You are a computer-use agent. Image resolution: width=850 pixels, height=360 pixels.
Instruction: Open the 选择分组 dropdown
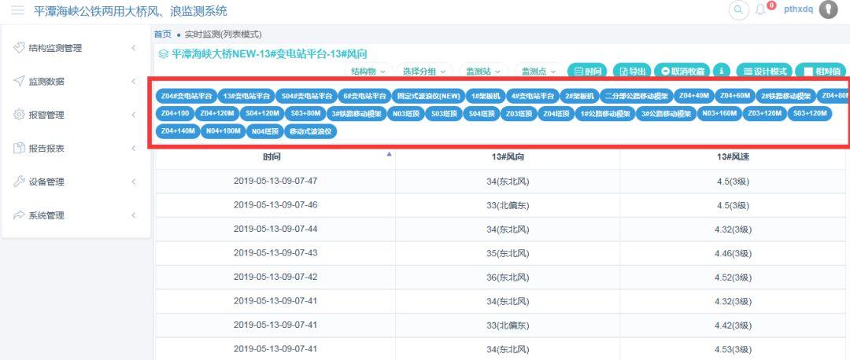click(x=424, y=71)
